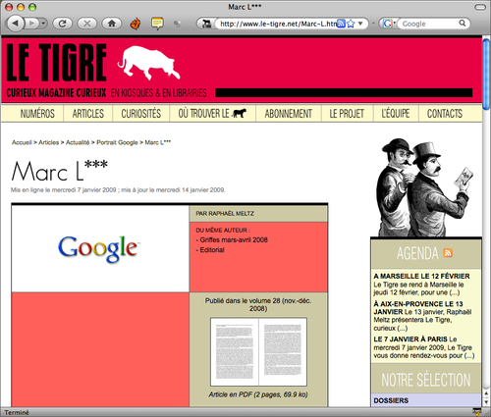Click the Mis en ligne date line
The height and width of the screenshot is (417, 491).
[x=118, y=190]
